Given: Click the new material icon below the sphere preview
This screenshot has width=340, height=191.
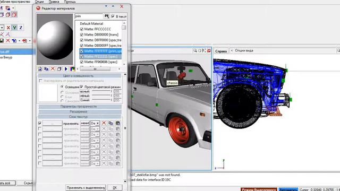Looking at the screenshot, I should (40, 69).
